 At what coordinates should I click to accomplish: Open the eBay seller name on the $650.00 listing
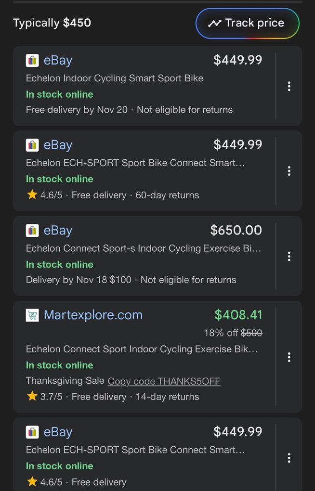(x=58, y=231)
